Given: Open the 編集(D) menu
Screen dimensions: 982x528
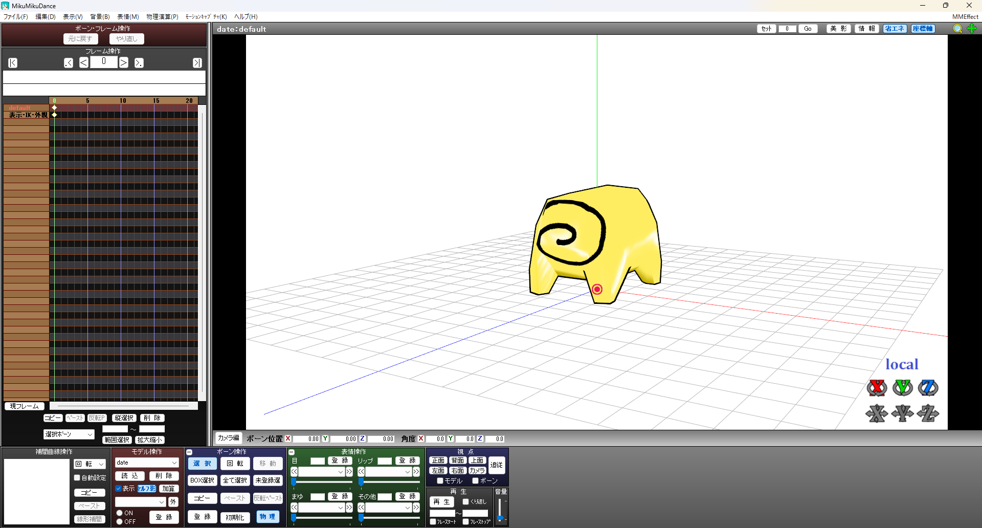Looking at the screenshot, I should tap(46, 17).
